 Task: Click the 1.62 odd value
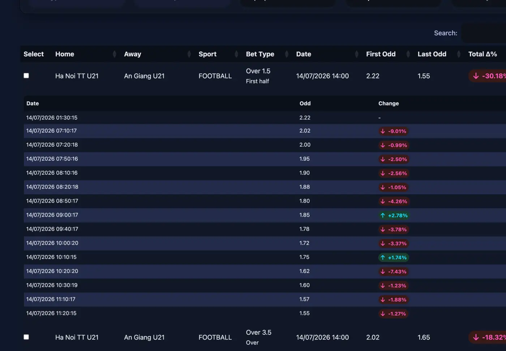[304, 271]
